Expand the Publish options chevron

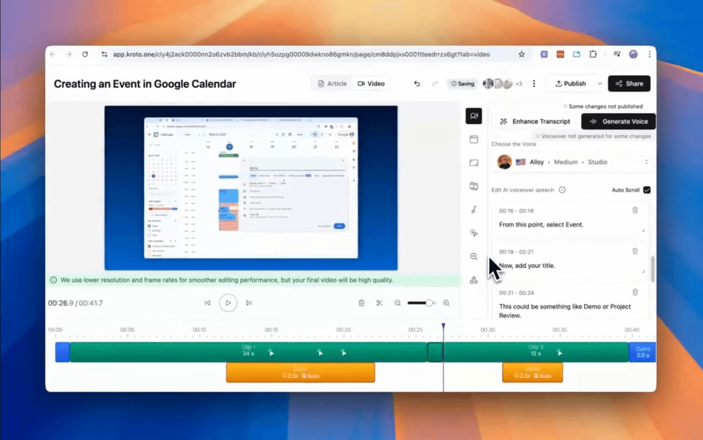pos(600,84)
